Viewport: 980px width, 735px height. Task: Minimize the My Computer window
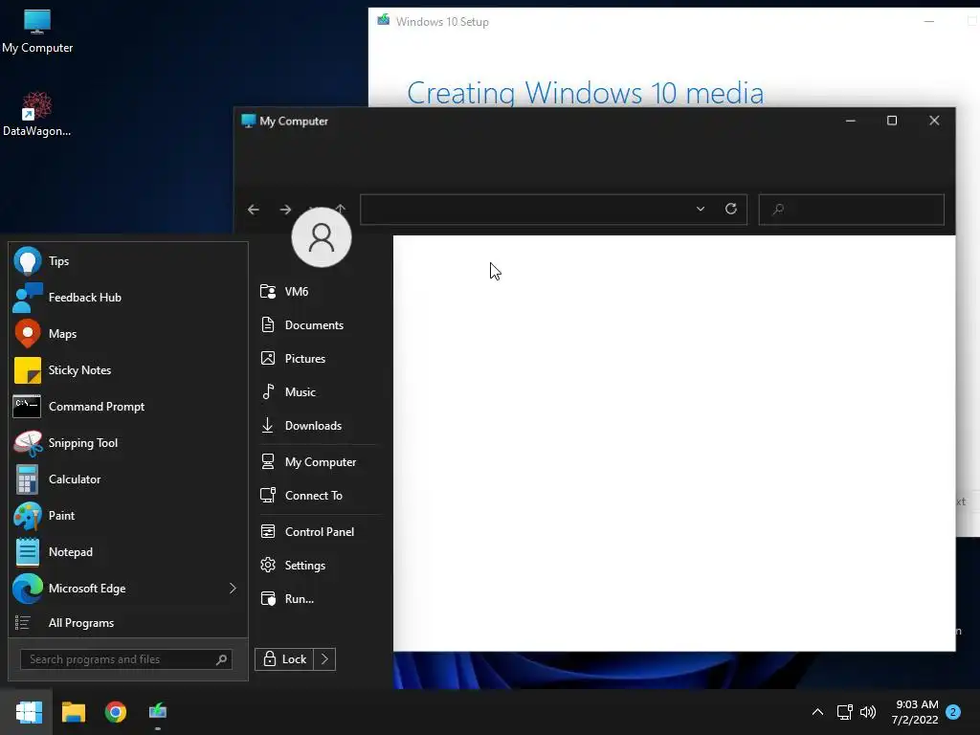point(851,121)
